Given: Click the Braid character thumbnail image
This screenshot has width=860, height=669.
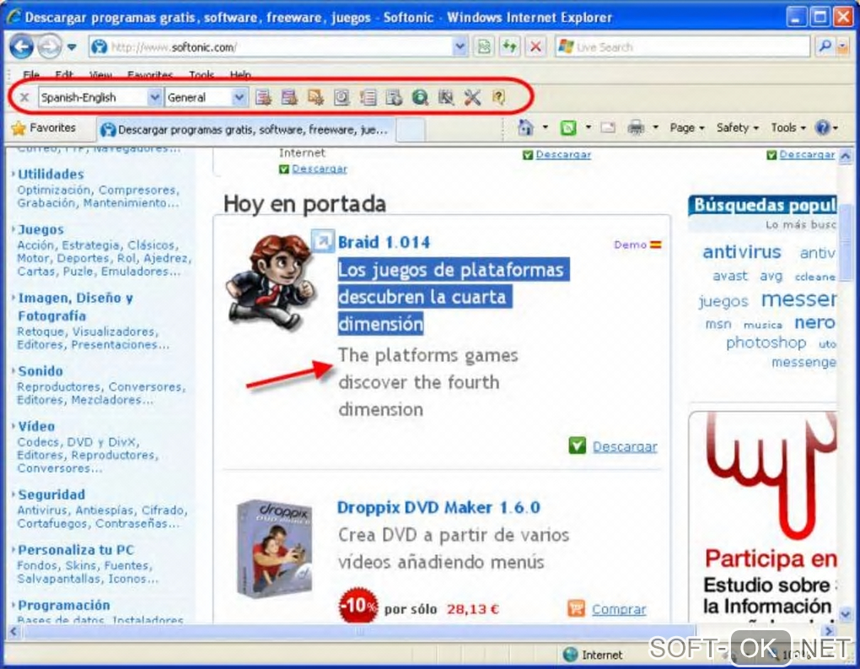Looking at the screenshot, I should 271,283.
